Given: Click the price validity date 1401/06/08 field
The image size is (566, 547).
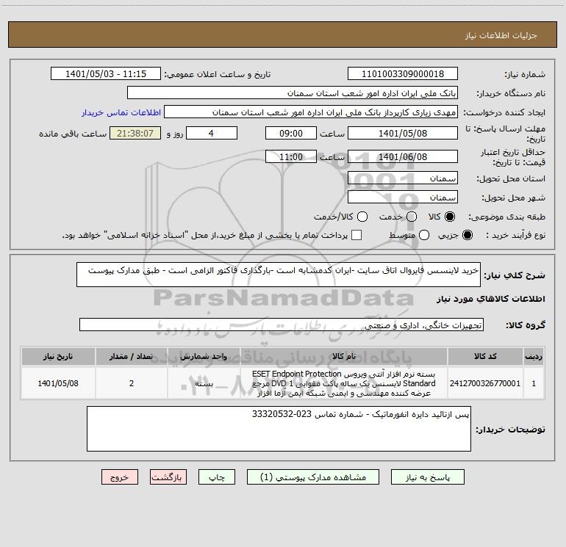Looking at the screenshot, I should point(403,156).
